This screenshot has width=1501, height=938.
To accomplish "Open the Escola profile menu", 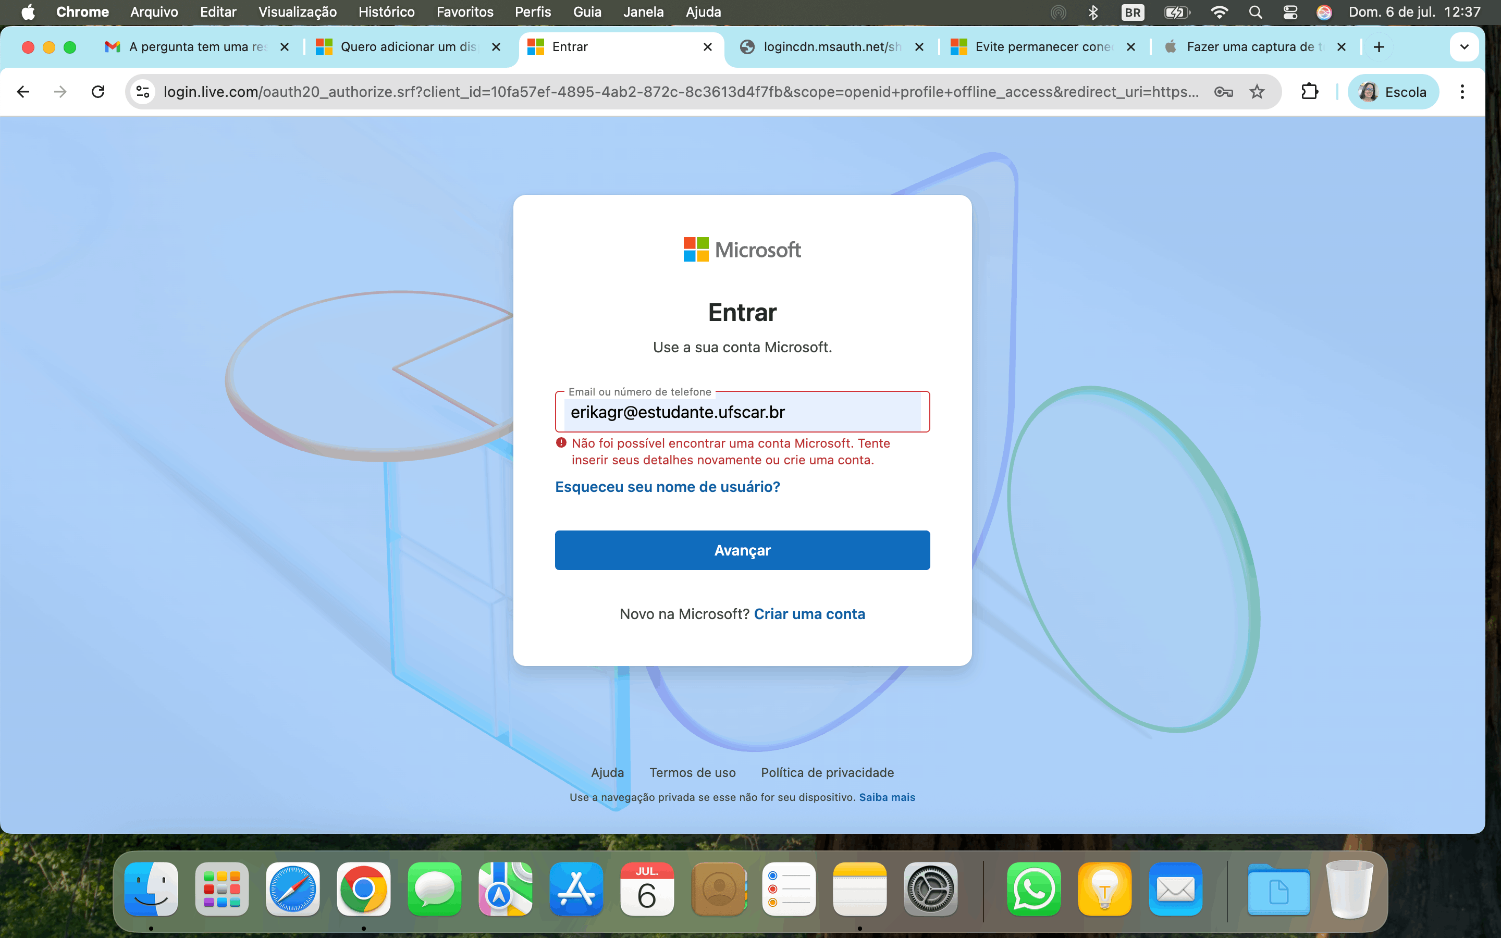I will (1393, 92).
